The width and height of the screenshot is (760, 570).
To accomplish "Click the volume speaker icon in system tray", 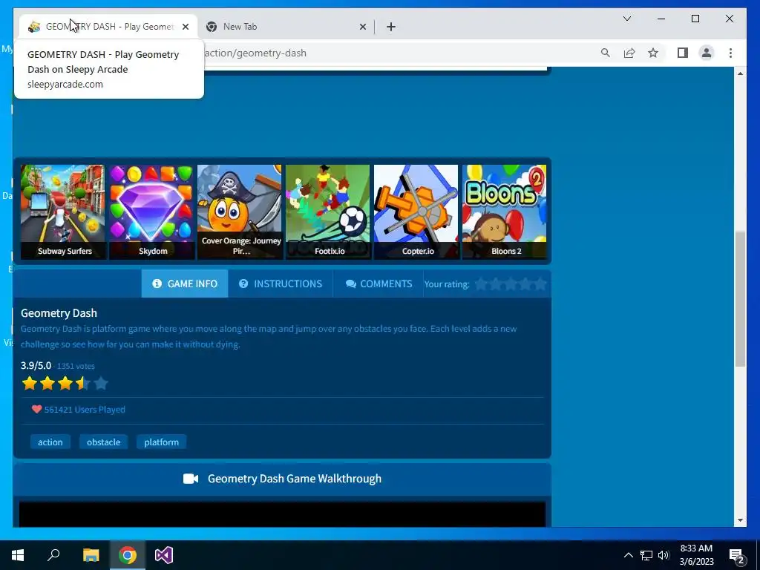I will click(x=664, y=555).
